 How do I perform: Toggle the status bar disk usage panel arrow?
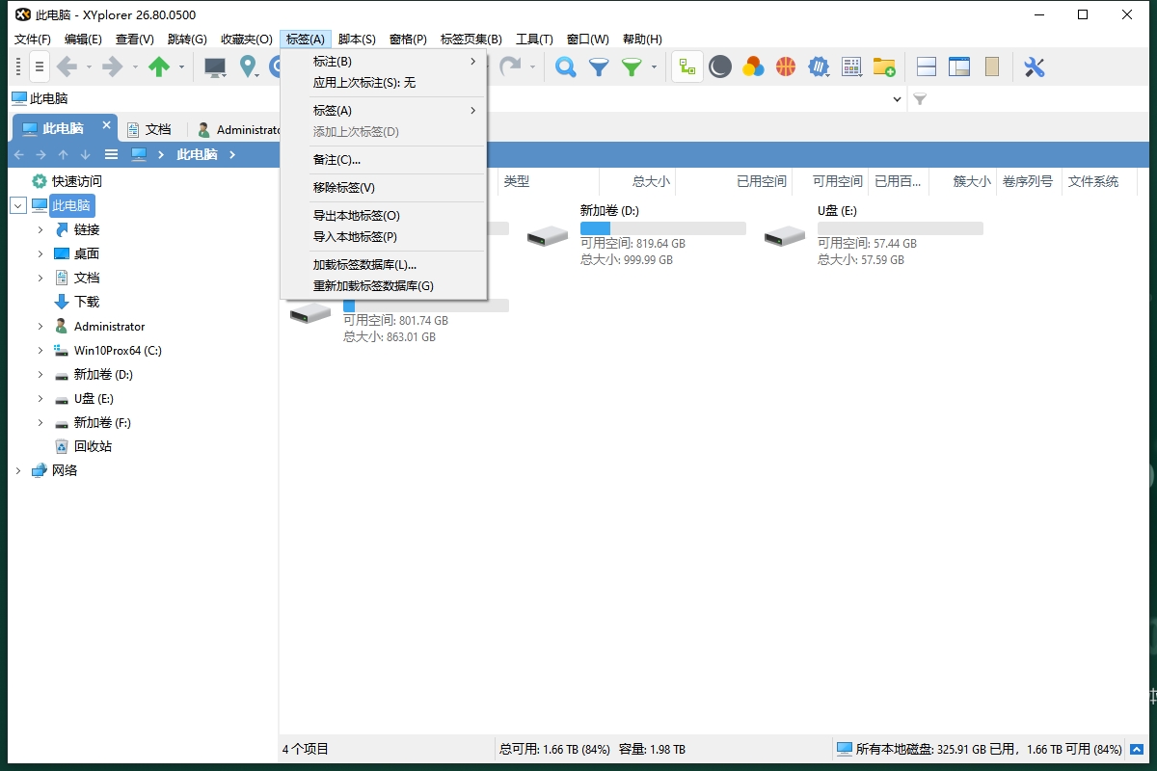tap(1135, 749)
